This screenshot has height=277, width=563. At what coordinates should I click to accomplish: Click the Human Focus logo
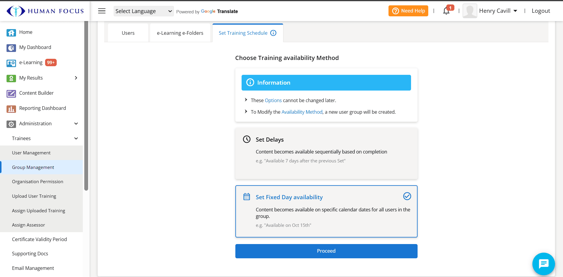pos(45,11)
